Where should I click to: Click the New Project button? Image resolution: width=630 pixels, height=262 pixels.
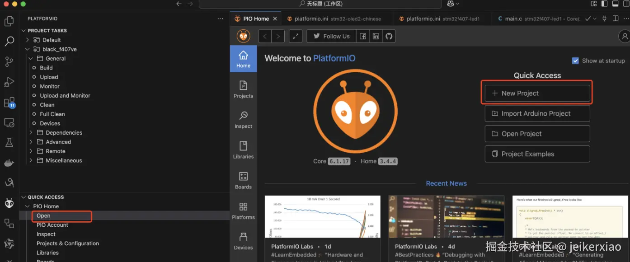point(537,93)
